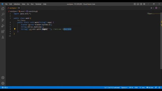162x91 pixels.
Task: Click the Debug code lens above main
Action: pos(23,20)
